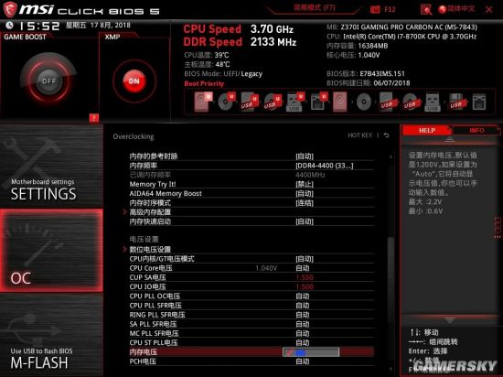Switch to easy mode (F7)
This screenshot has width=503, height=377.
tap(314, 7)
